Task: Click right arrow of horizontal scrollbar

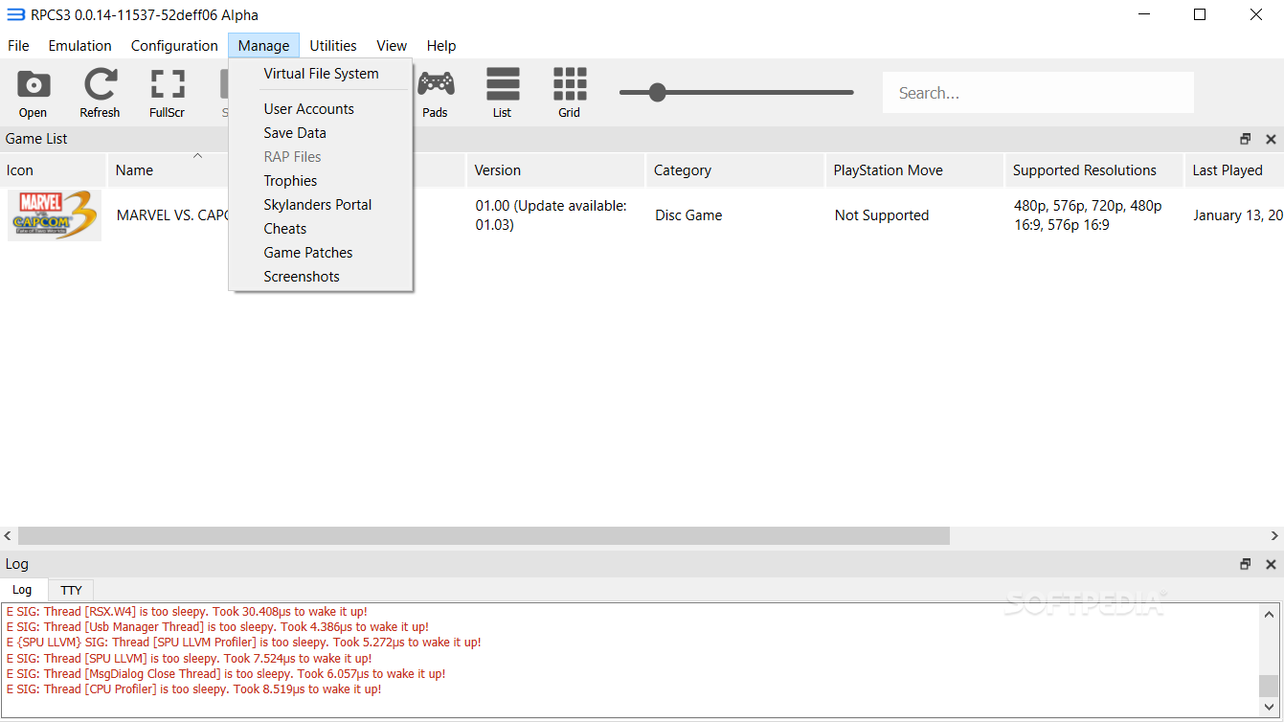Action: [x=1275, y=536]
